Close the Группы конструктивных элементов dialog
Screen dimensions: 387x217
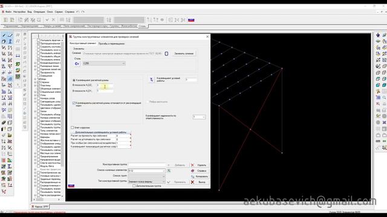pos(207,37)
